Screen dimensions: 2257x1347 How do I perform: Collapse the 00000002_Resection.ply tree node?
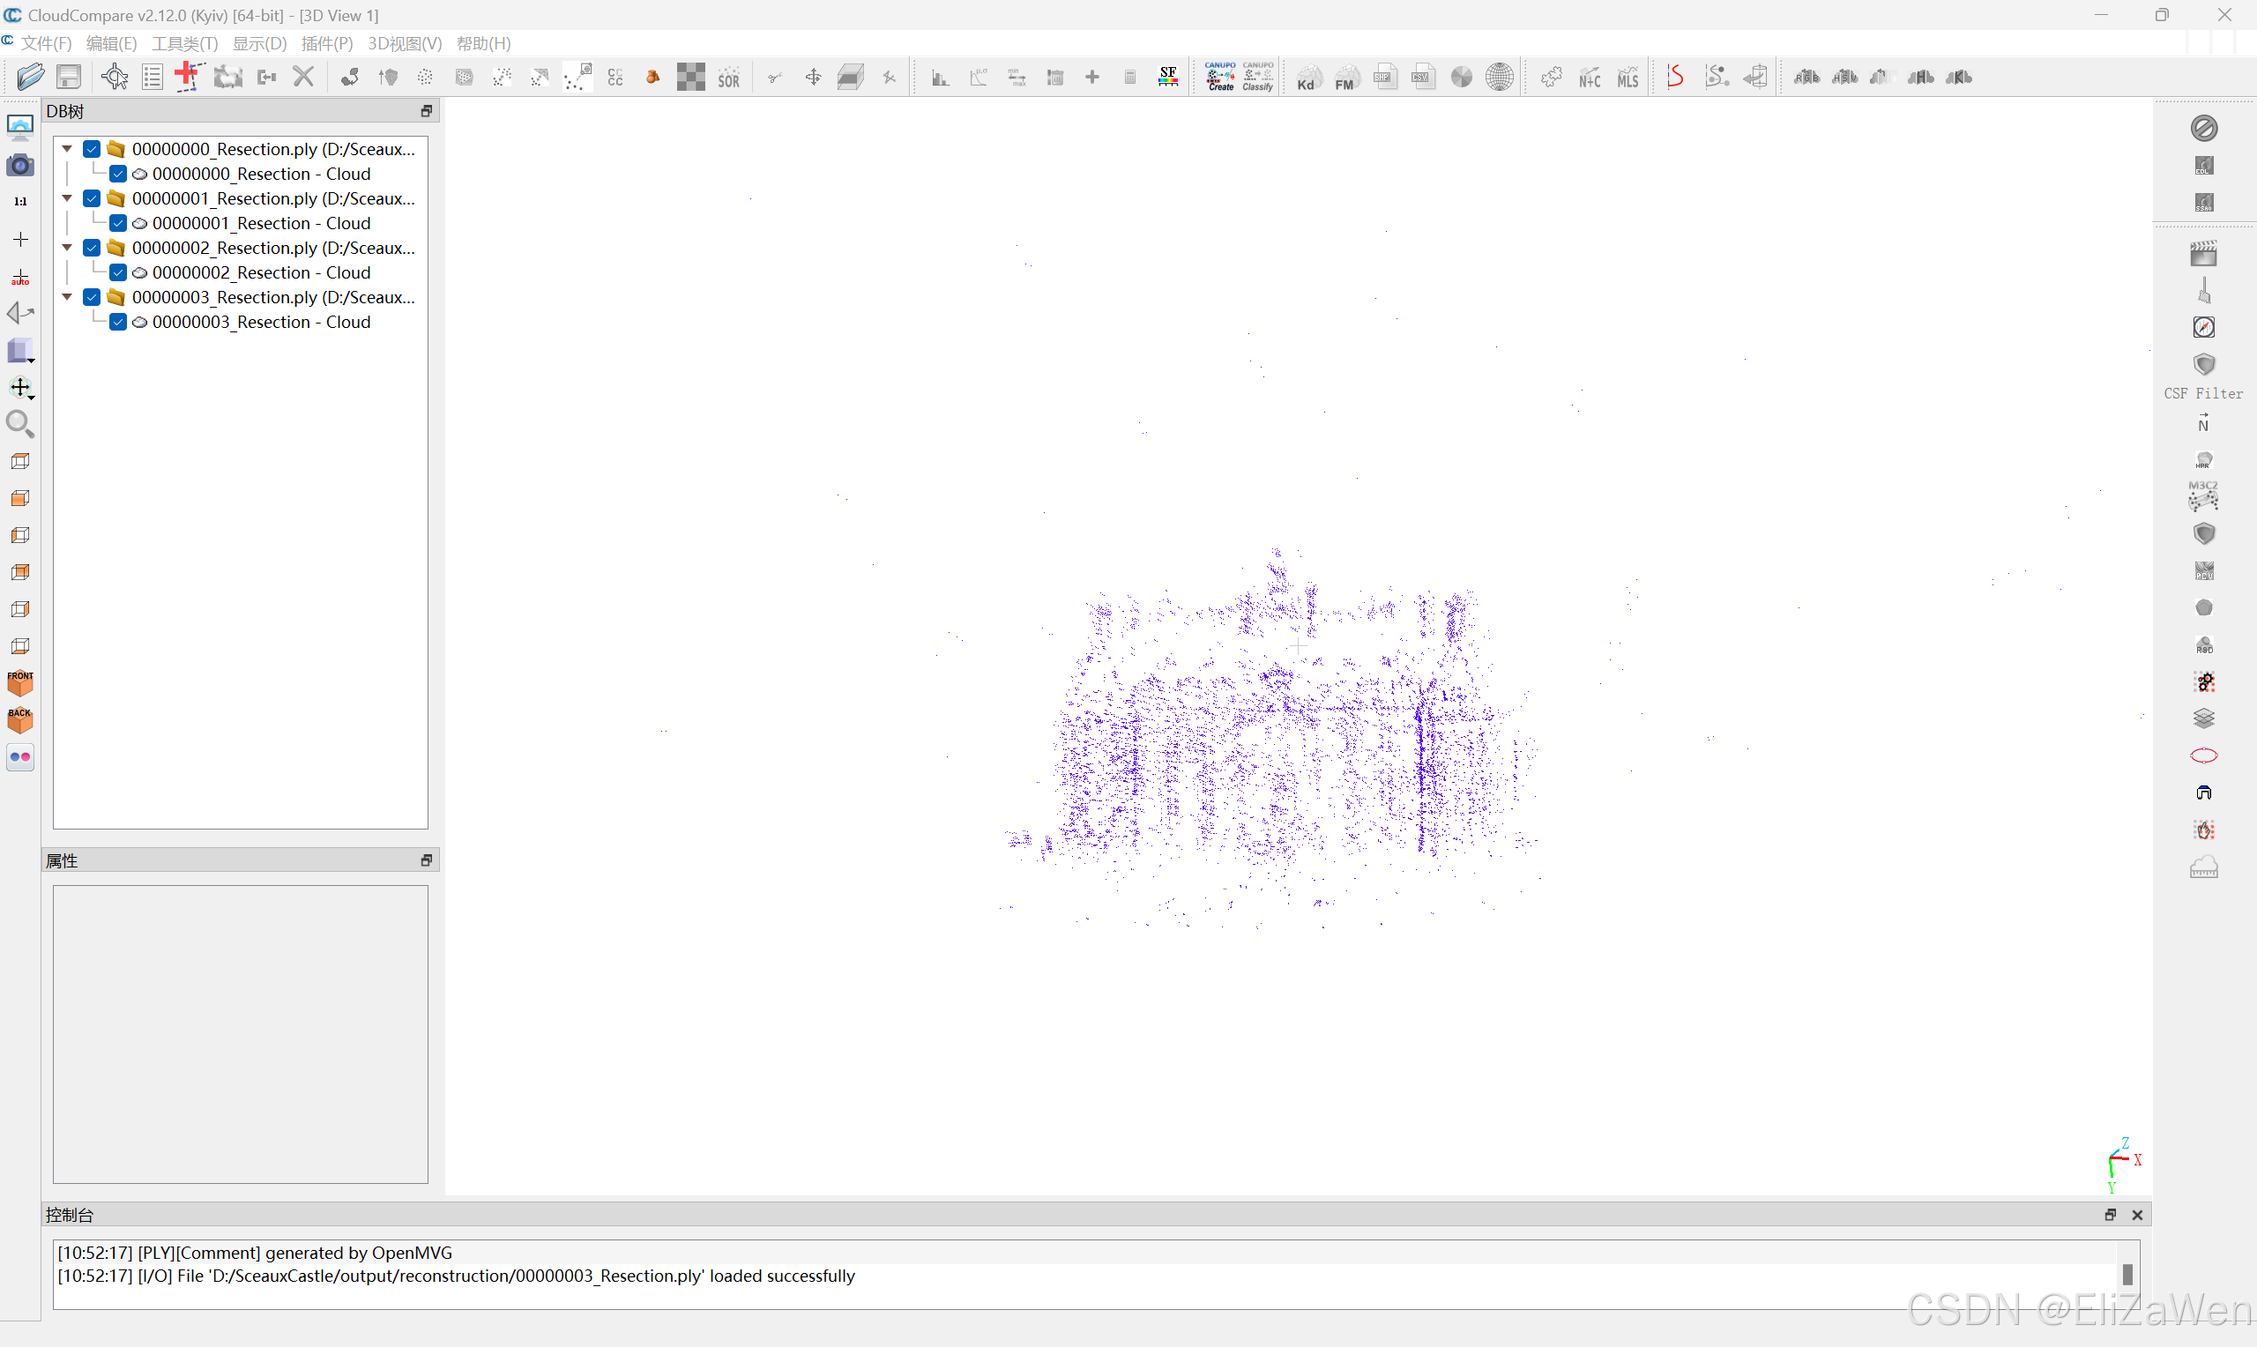click(x=67, y=248)
